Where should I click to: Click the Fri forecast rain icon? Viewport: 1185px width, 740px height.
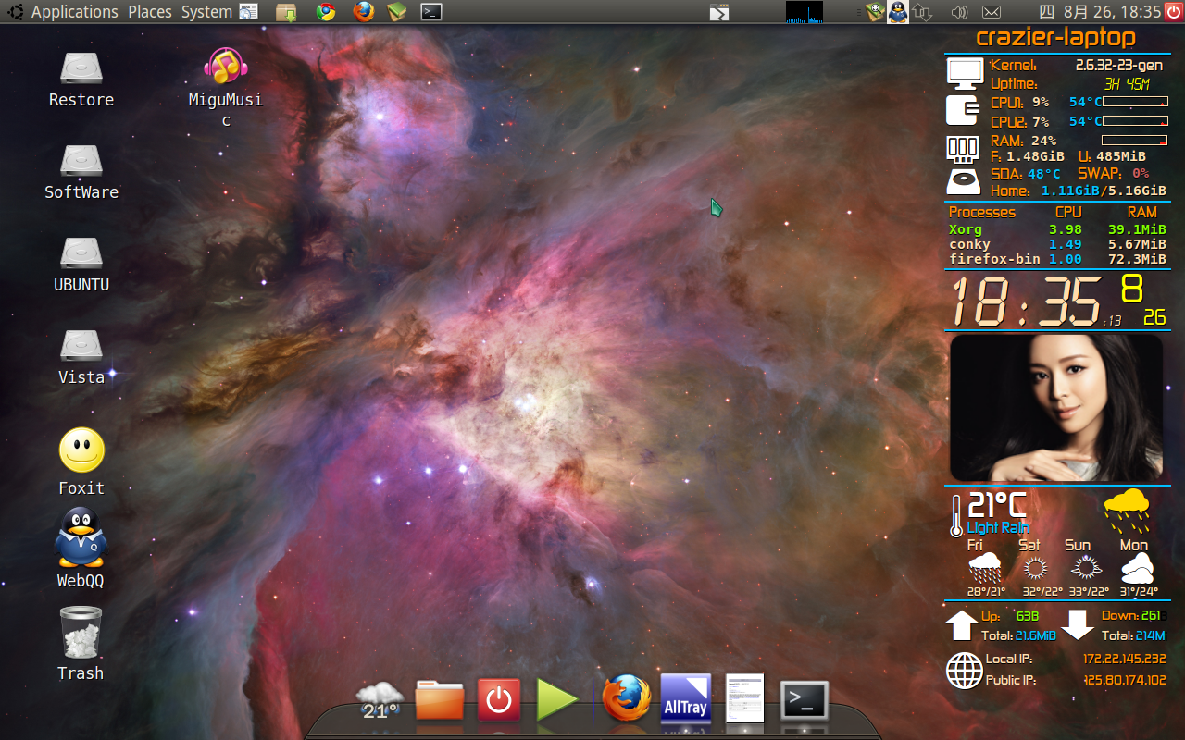tap(984, 568)
